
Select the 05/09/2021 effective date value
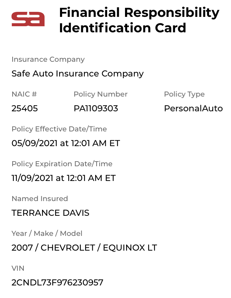[66, 143]
